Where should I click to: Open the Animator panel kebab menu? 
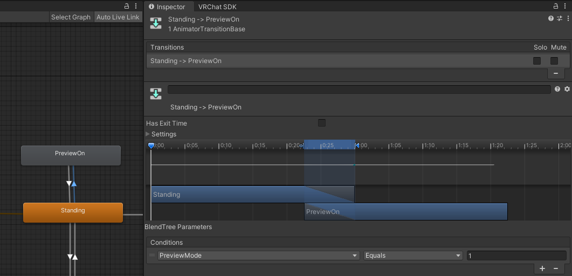136,6
